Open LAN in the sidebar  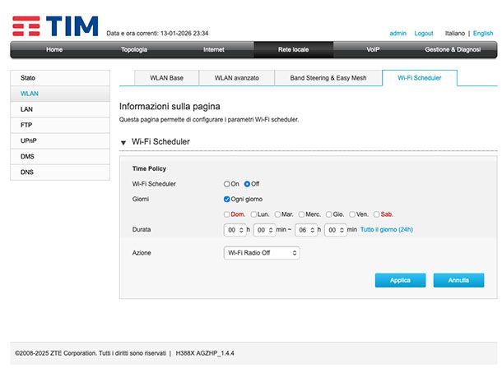coord(60,109)
